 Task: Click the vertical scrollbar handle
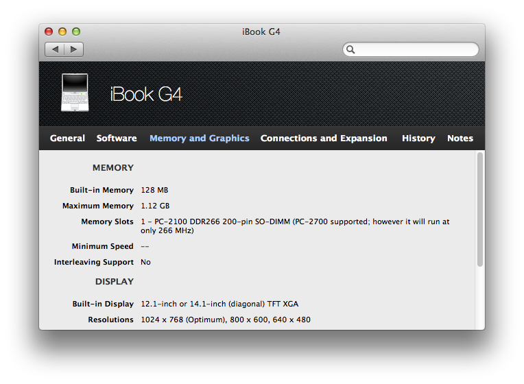coord(480,210)
